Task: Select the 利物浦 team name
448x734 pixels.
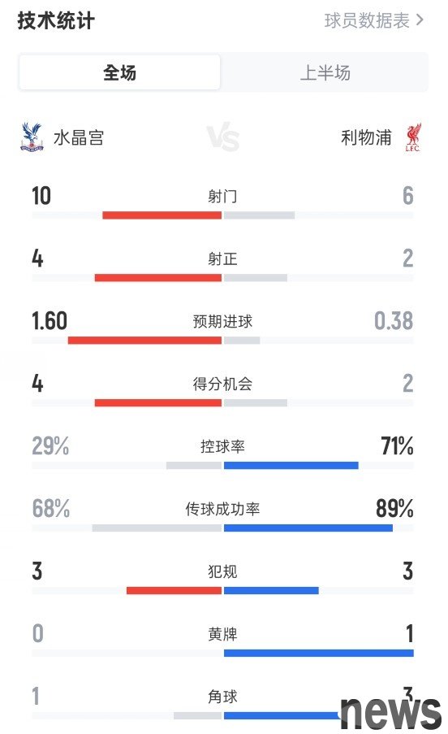Action: pos(366,137)
